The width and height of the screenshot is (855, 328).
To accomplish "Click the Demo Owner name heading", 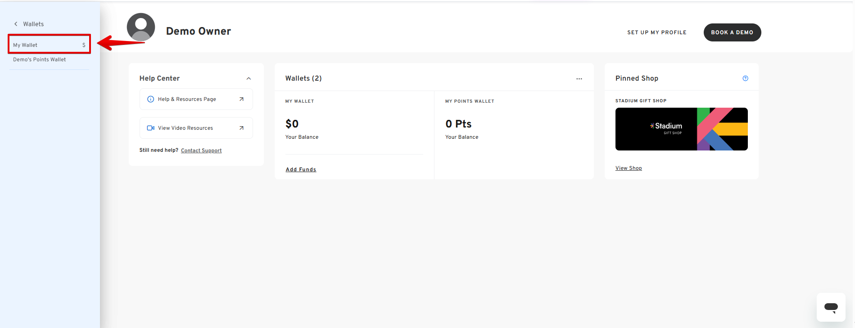I will pos(199,31).
